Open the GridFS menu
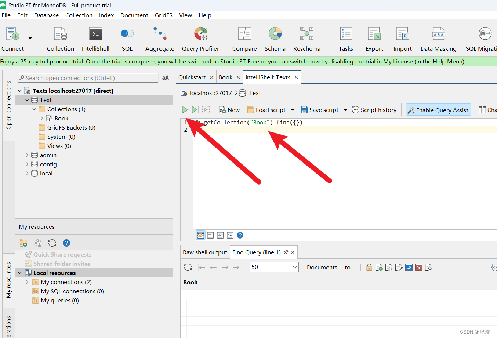 pos(163,15)
